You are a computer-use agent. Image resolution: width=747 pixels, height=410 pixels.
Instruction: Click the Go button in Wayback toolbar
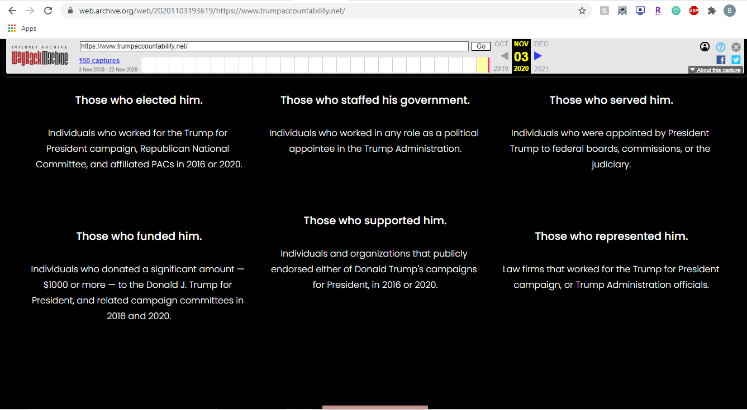(481, 46)
